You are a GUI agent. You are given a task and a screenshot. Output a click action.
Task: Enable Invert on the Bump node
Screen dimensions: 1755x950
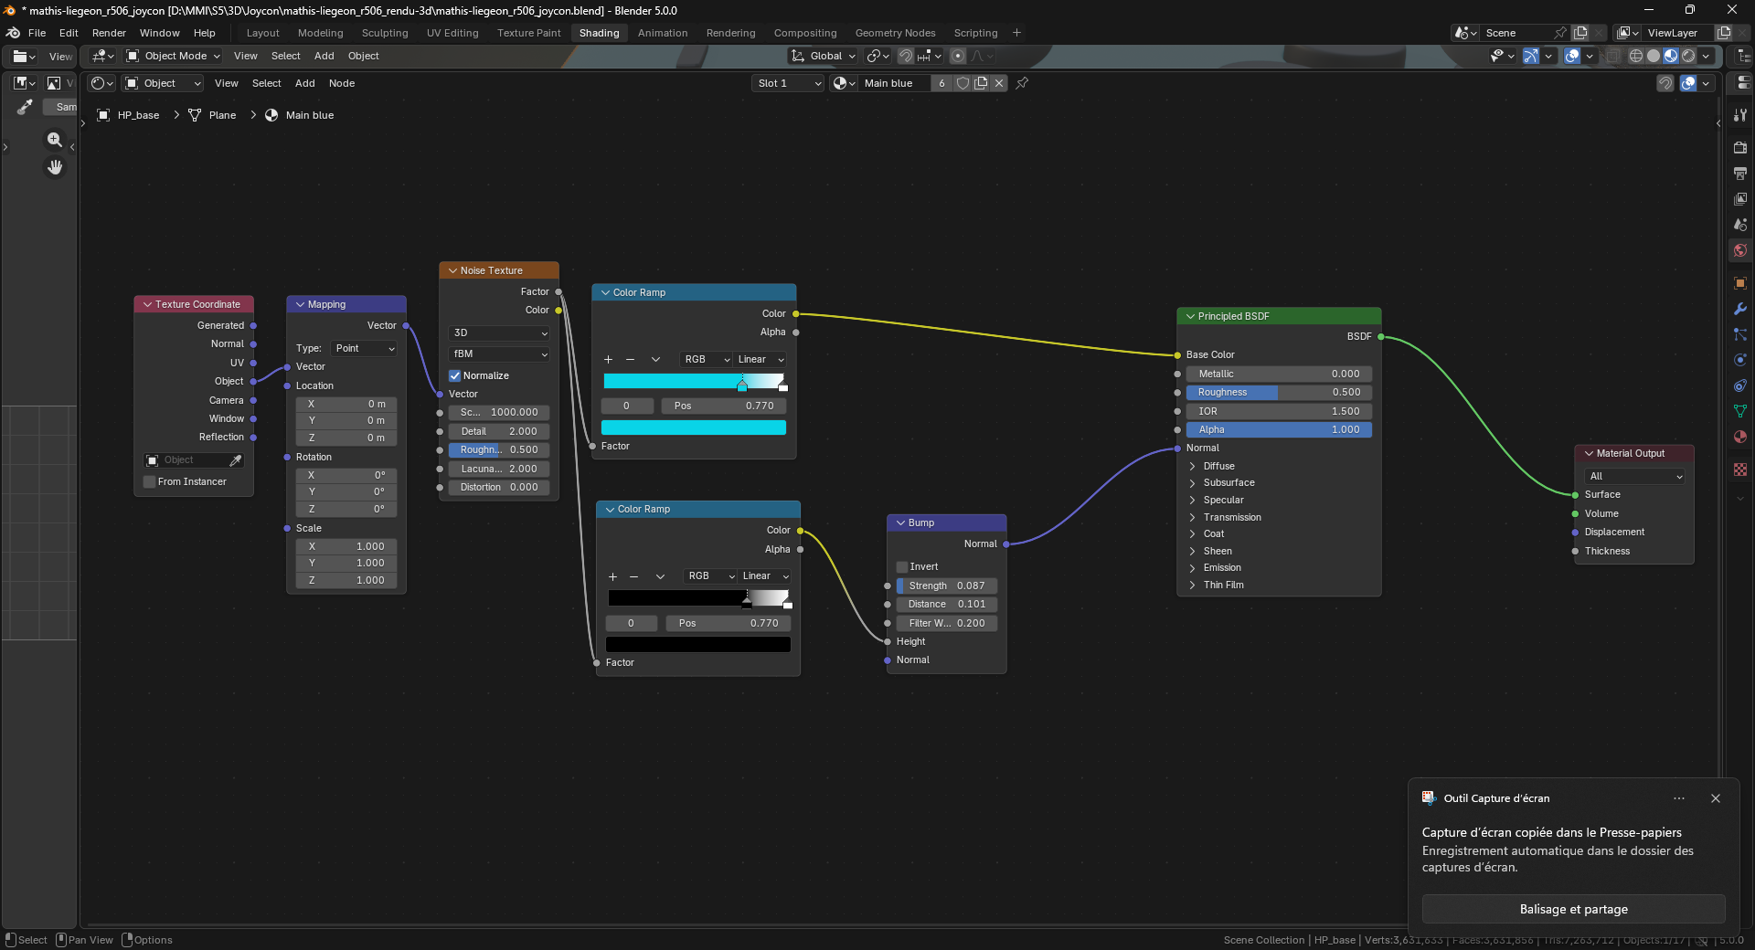point(902,567)
